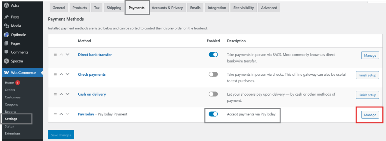Open the Accounts & Privacy tab
386x141 pixels.
pos(167,8)
